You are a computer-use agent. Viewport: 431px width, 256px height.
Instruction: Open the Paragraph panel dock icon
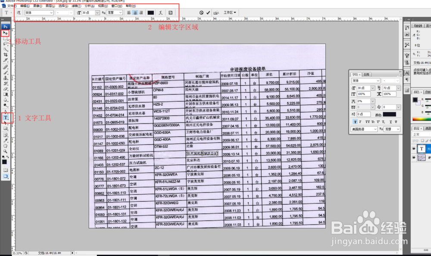point(407,80)
